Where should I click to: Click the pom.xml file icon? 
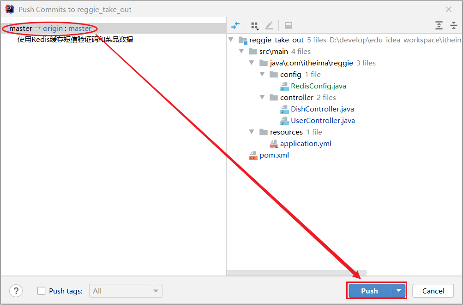click(253, 155)
